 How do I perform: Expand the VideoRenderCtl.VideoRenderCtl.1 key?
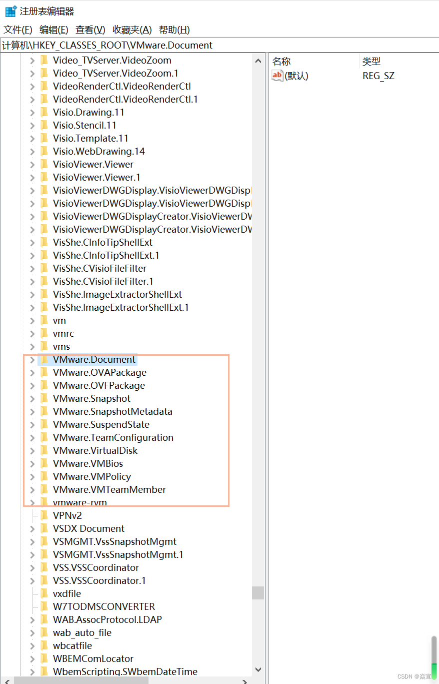click(x=32, y=100)
